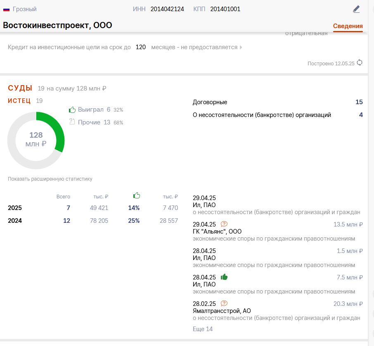Click the green thumbs-up column header icon
Screen dimensions: 374x346
(137, 196)
